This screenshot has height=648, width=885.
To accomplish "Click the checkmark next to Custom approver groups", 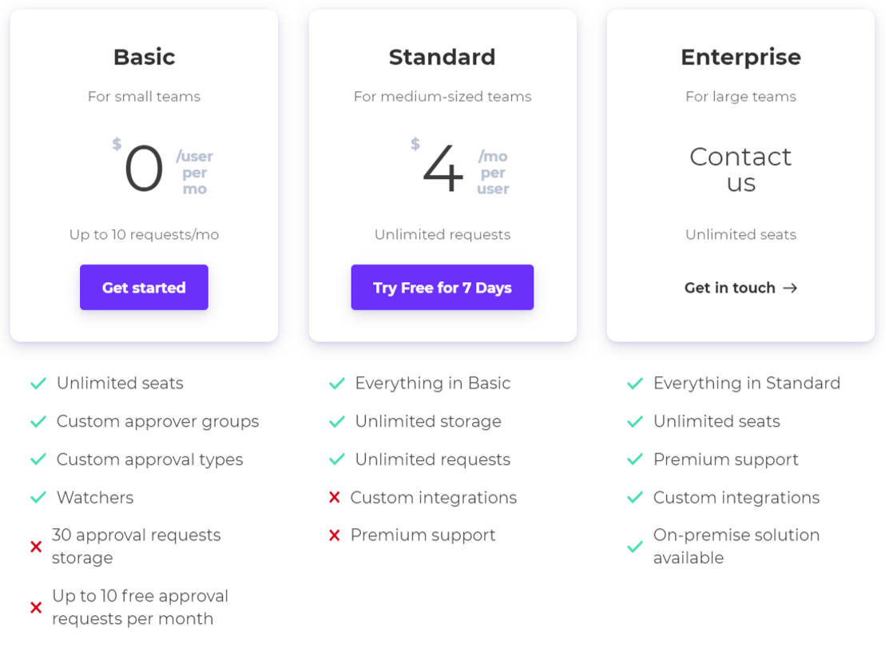I will (38, 422).
